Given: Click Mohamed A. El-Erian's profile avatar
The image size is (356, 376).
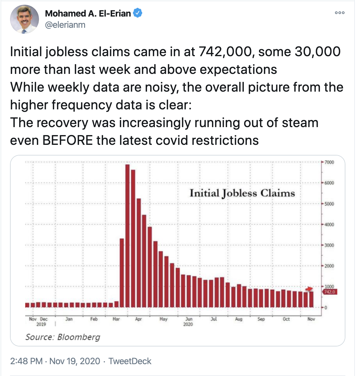Looking at the screenshot, I should 25,19.
